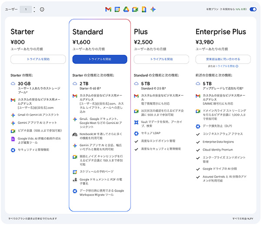Viewport: 261px width, 225px height.
Task: Click the Gmail icon in the top bar
Action: pos(108,9)
